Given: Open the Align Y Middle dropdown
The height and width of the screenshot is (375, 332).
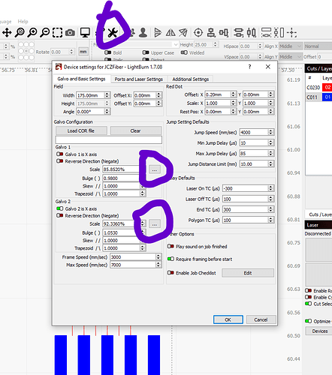Looking at the screenshot, I should (x=291, y=57).
